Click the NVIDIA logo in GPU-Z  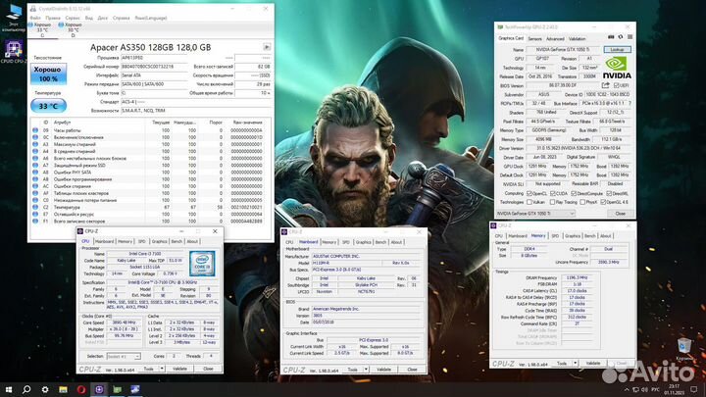(617, 69)
